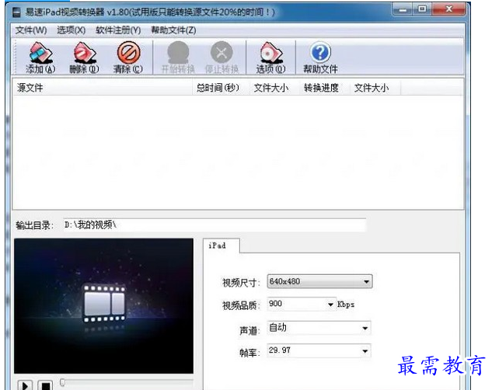492x390 pixels.
Task: Open the Help File (帮助文件) toolbar icon
Action: (320, 57)
